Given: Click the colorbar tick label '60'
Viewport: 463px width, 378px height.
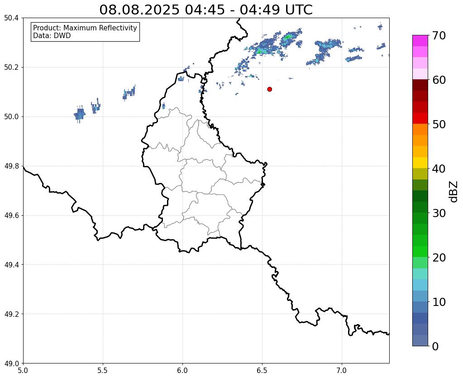Looking at the screenshot, I should pos(439,80).
